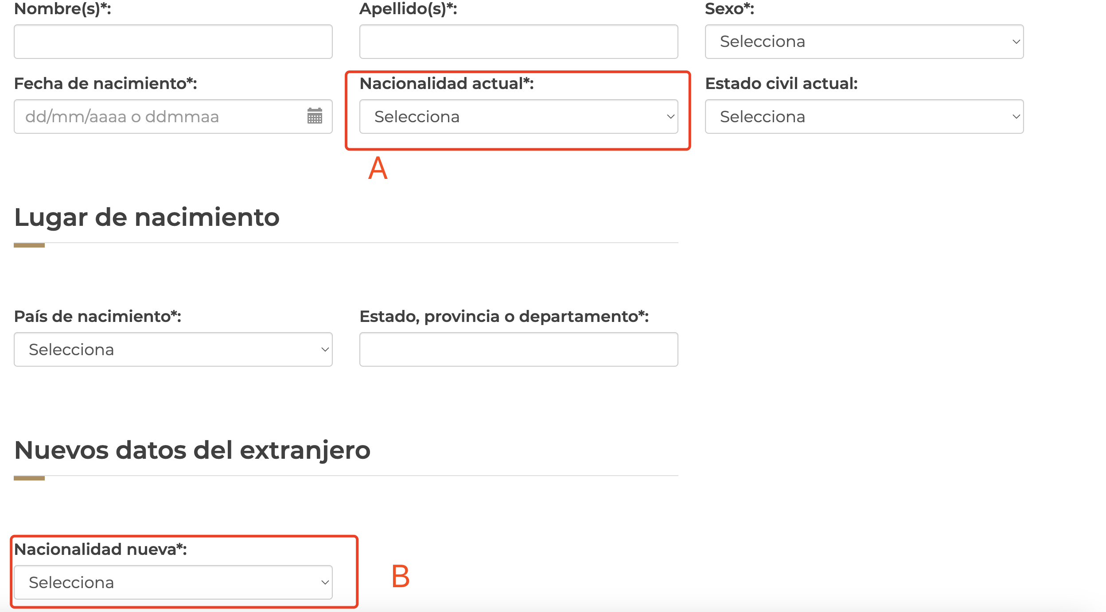The width and height of the screenshot is (1106, 612).
Task: Click the Fecha de nacimiento label
Action: tap(105, 83)
